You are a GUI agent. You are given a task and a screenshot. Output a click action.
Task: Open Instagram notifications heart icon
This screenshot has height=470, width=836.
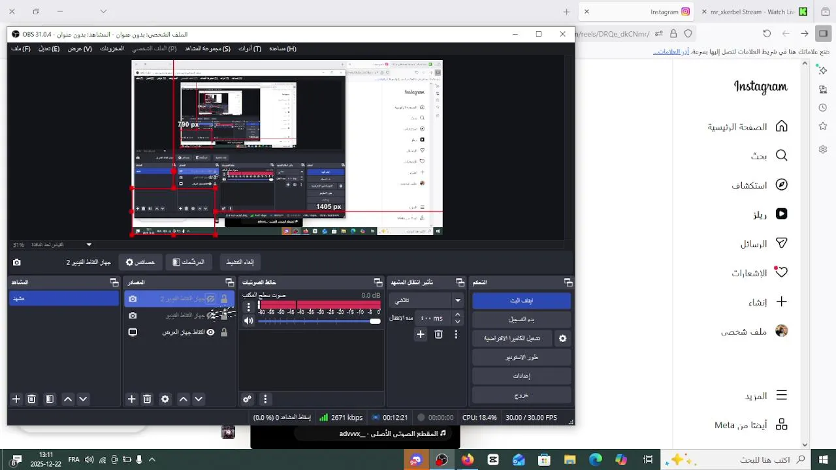coord(781,272)
